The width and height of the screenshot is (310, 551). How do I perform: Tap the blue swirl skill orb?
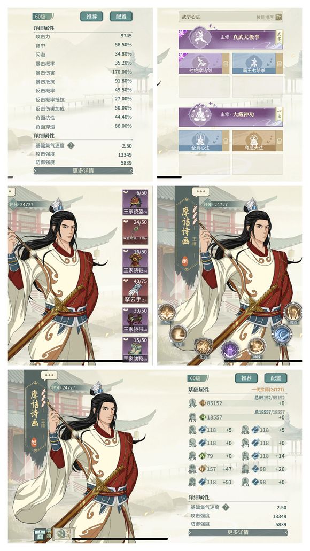click(282, 334)
